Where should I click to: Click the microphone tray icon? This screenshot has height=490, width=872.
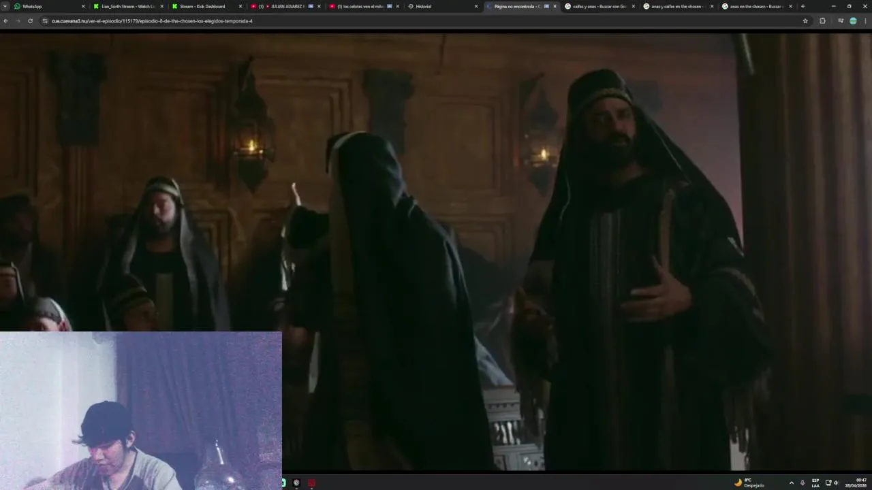coord(803,483)
